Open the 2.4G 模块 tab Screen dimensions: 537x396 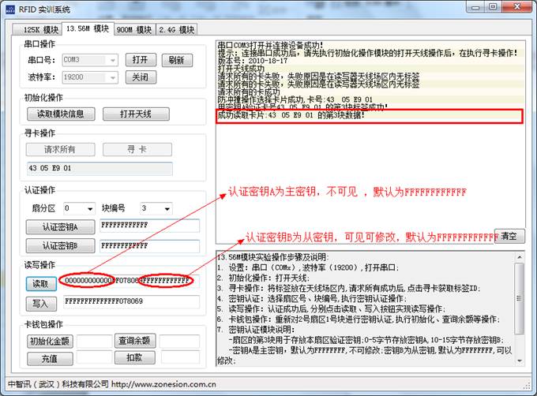176,29
